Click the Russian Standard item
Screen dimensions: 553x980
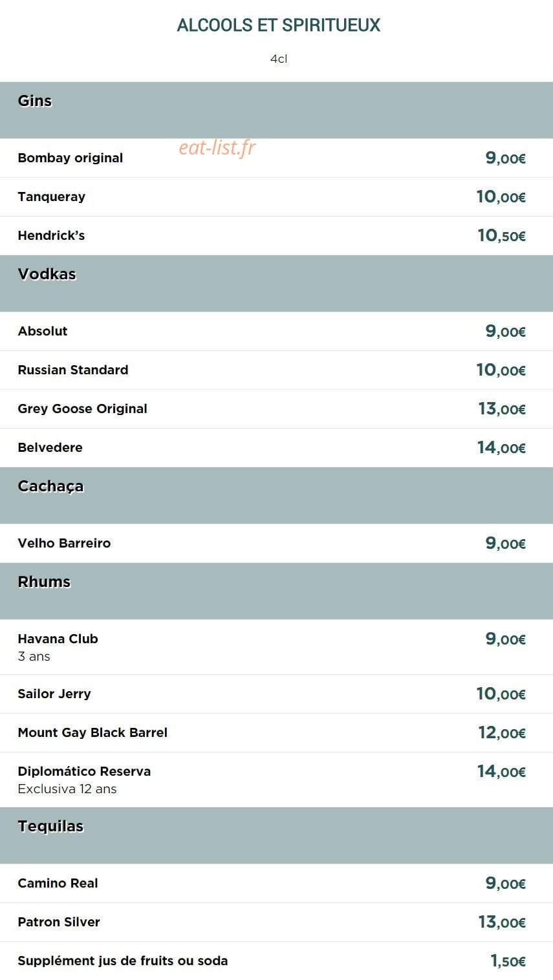point(73,370)
